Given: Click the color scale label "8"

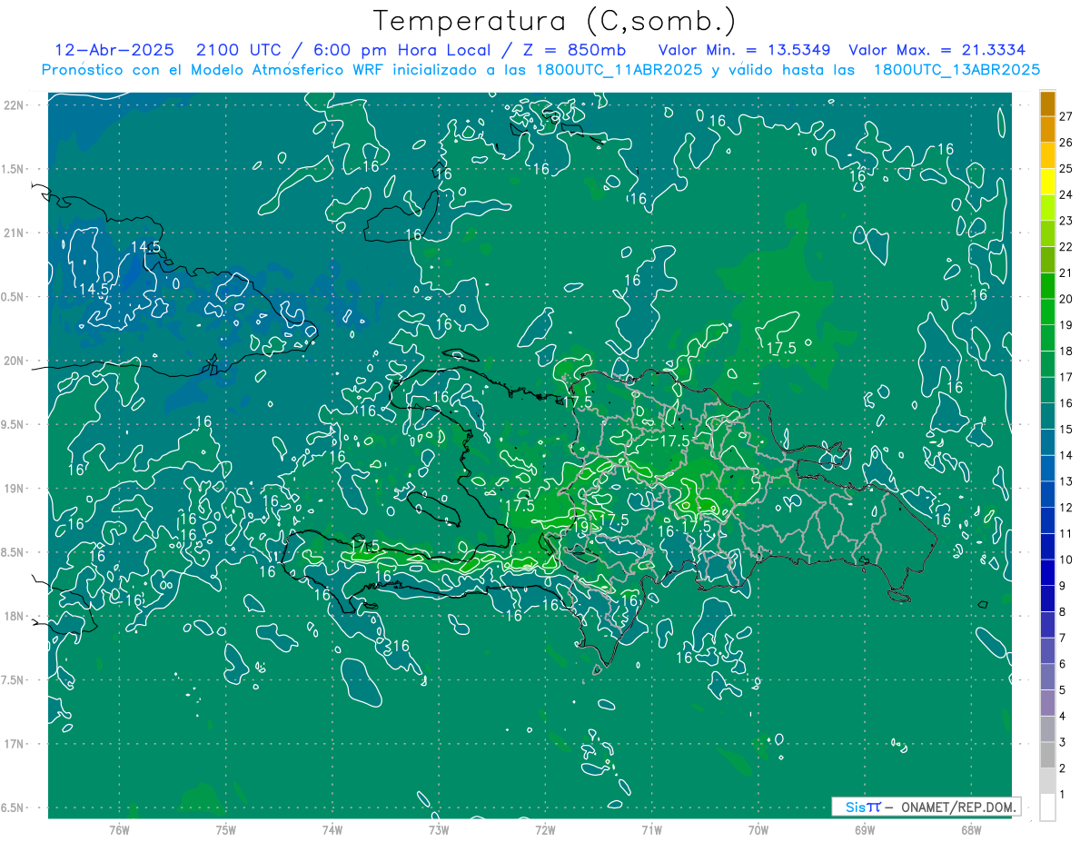Looking at the screenshot, I should click(1062, 611).
